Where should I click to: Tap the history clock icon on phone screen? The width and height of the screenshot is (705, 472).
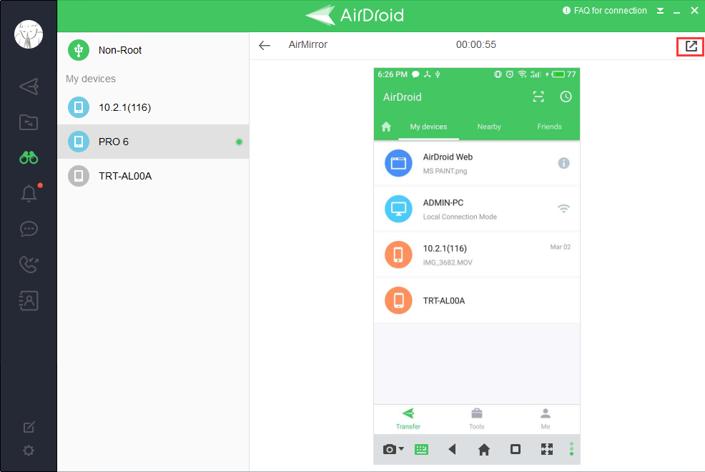[566, 97]
